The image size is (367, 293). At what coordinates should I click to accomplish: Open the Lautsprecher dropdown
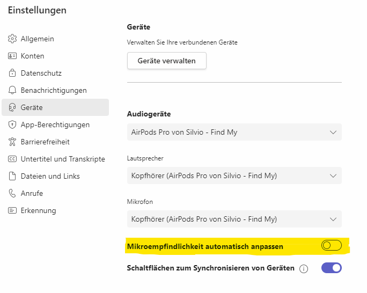(234, 175)
